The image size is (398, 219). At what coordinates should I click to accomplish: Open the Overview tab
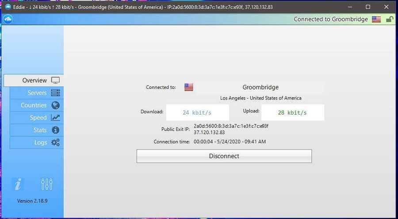[34, 80]
